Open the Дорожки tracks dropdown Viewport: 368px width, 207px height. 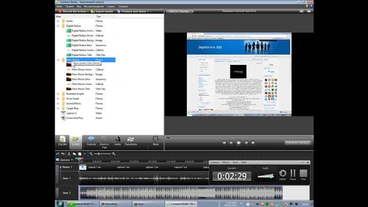(x=65, y=160)
